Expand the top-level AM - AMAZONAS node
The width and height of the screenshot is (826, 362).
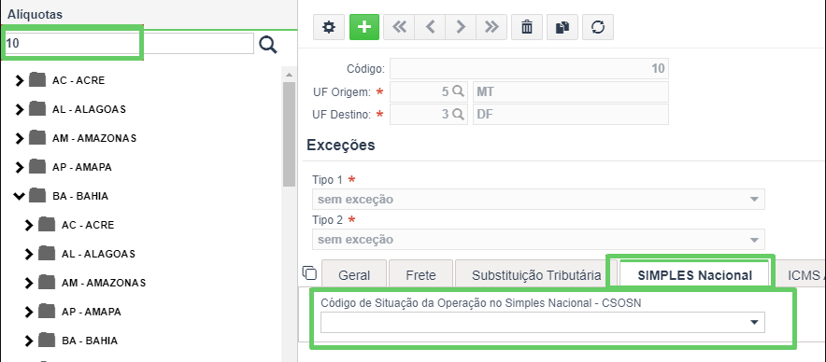click(20, 138)
